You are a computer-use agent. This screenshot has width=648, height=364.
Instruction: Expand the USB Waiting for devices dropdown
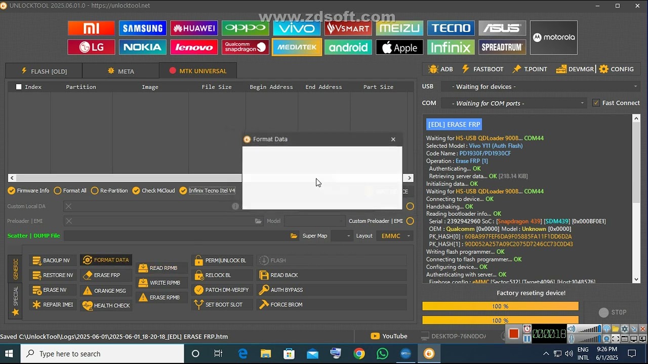[x=541, y=86]
